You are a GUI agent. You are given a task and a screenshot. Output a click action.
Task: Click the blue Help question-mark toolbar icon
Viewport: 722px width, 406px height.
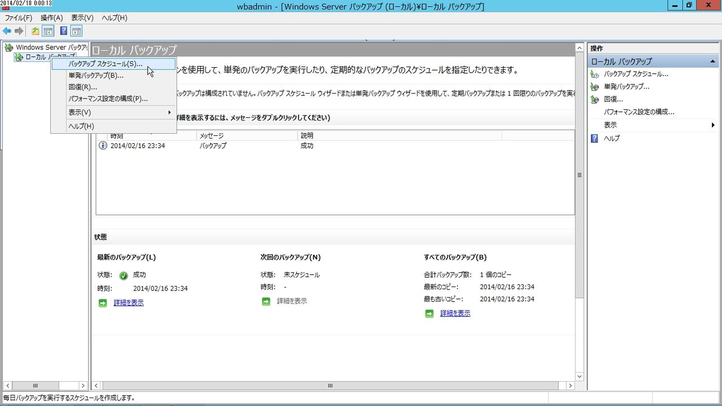(x=64, y=31)
